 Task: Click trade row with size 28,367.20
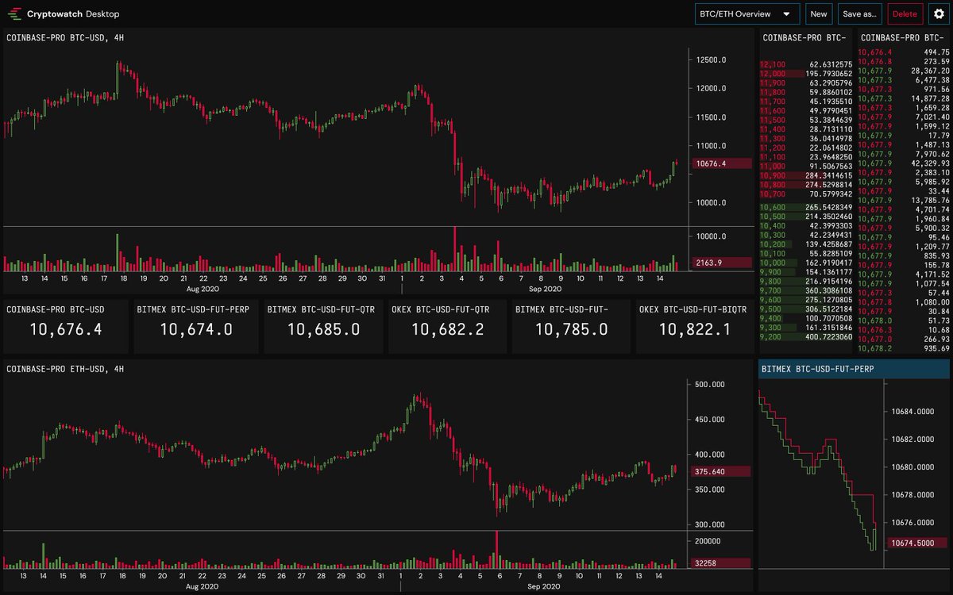pyautogui.click(x=904, y=71)
